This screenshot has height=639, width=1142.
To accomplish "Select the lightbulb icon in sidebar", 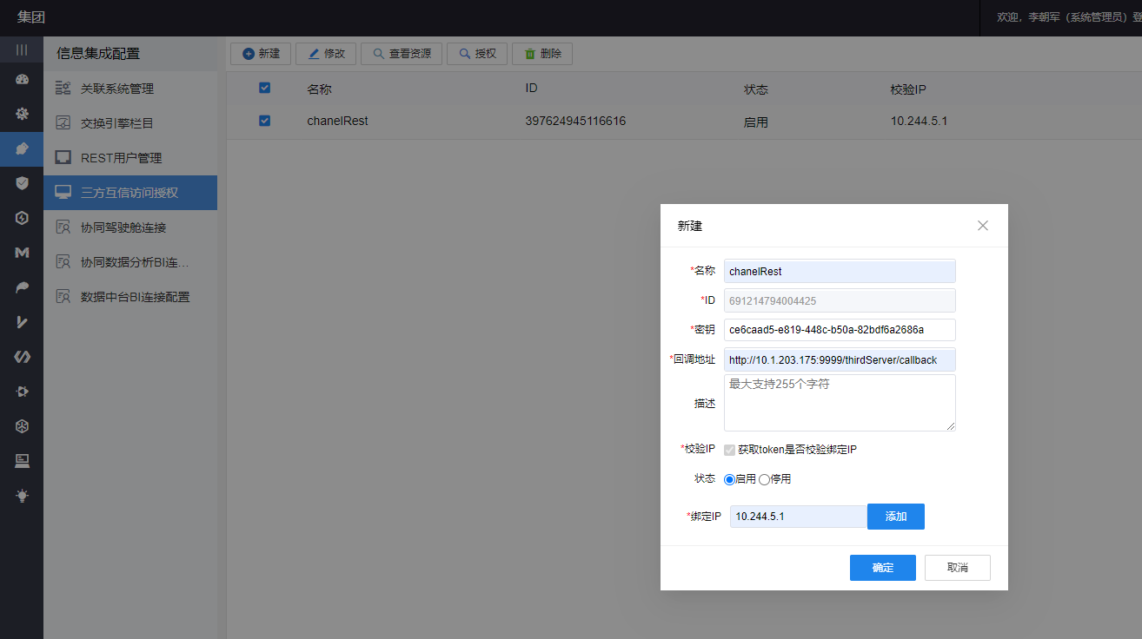I will click(x=22, y=496).
